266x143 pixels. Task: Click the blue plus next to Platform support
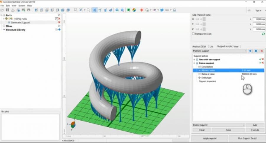point(250,51)
